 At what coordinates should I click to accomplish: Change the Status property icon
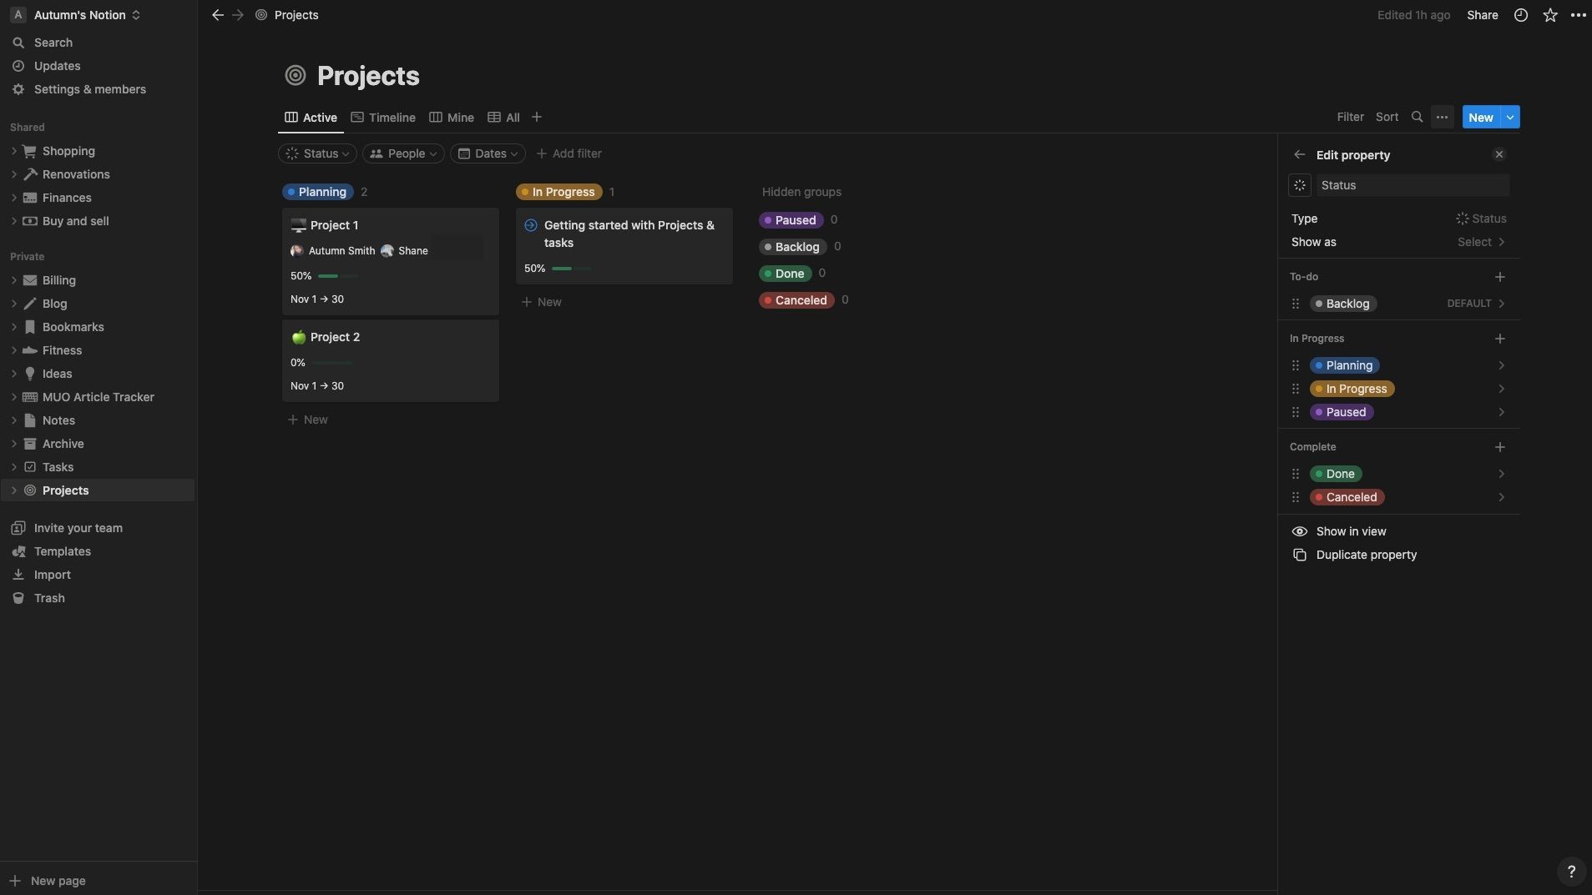point(1300,185)
